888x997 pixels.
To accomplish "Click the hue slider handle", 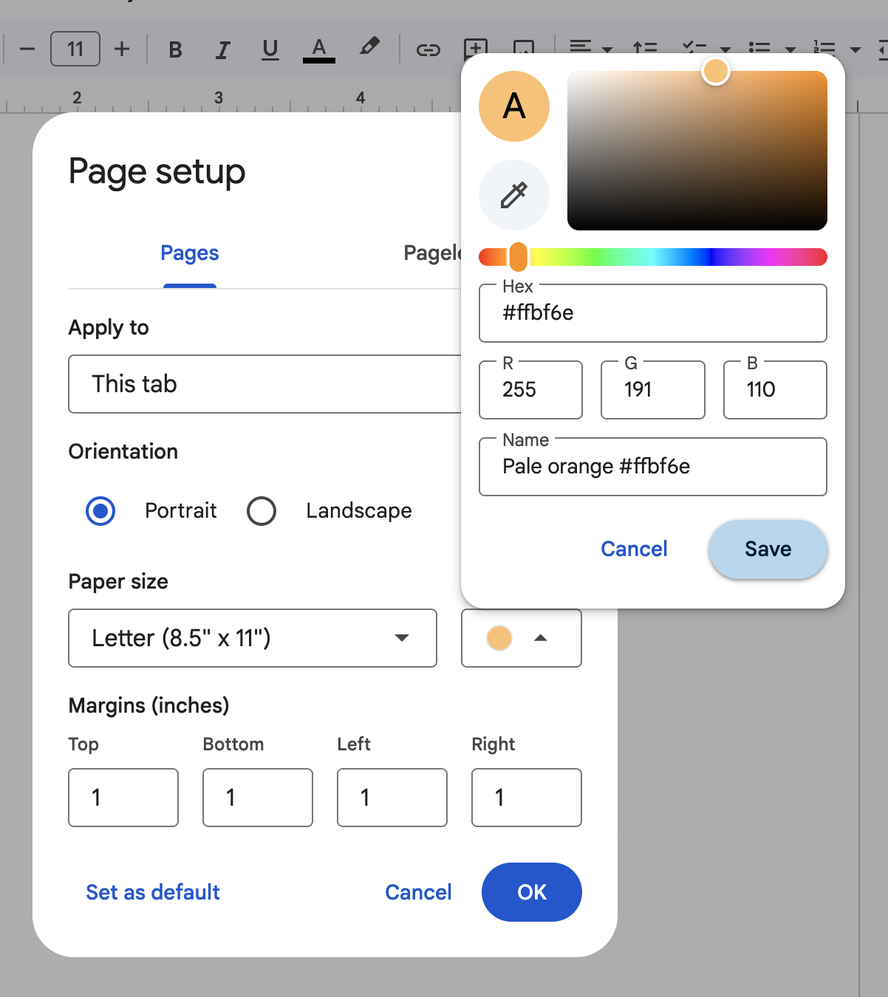I will click(x=519, y=257).
